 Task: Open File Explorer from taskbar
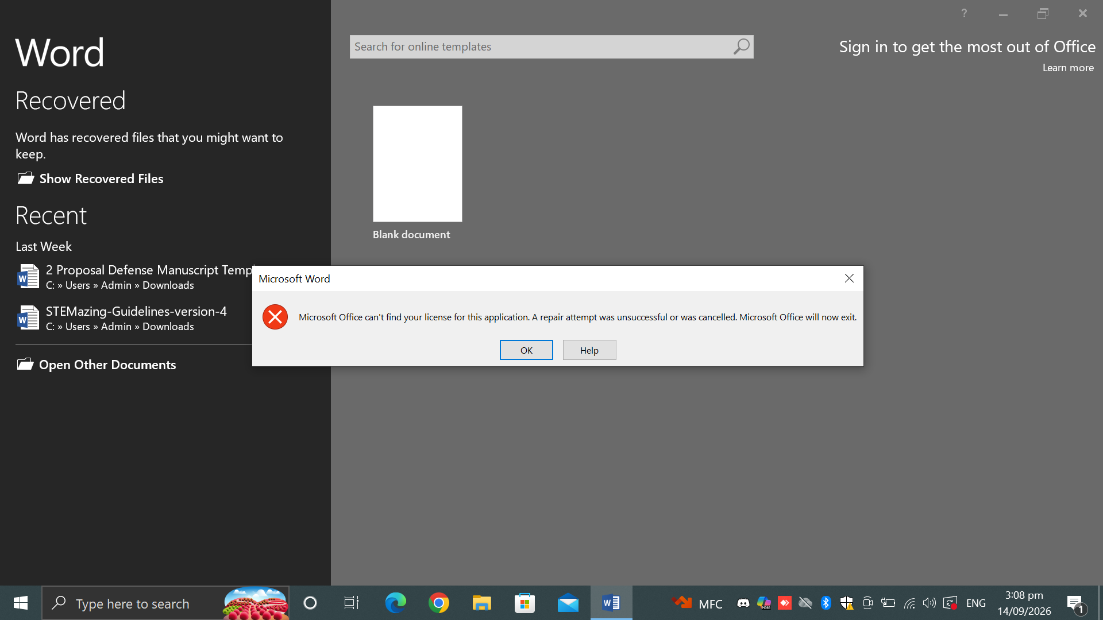pos(481,603)
